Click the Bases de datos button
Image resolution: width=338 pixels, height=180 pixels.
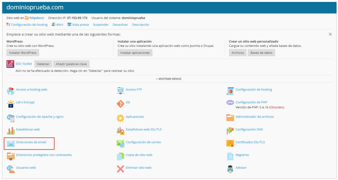click(261, 53)
